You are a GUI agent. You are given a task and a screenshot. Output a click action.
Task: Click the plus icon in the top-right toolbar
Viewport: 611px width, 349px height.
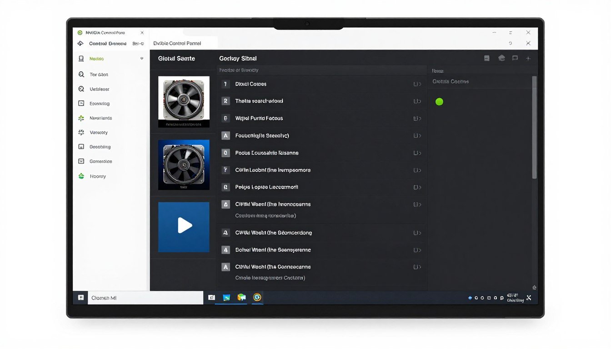click(x=528, y=58)
